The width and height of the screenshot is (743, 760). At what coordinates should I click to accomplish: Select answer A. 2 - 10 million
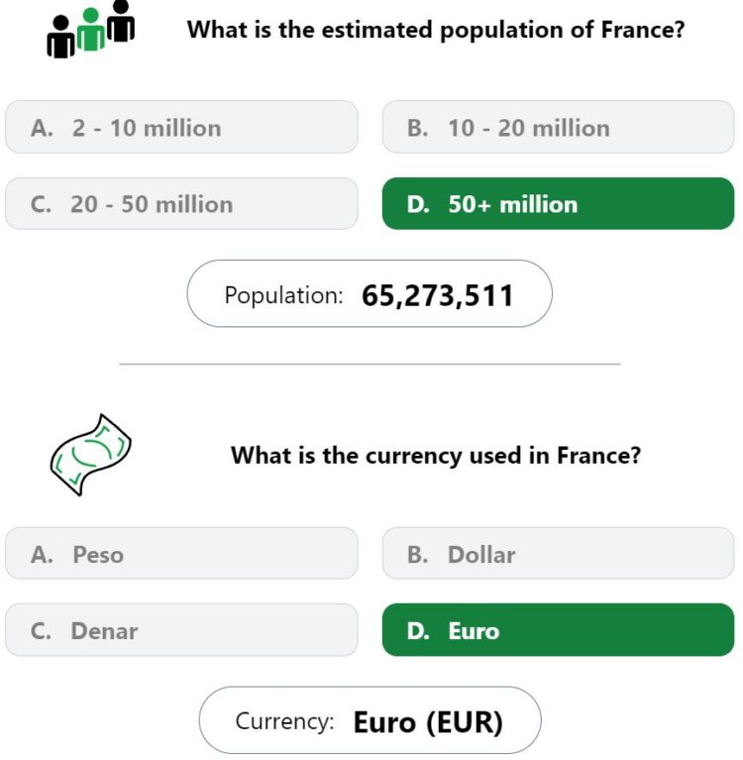pos(181,127)
